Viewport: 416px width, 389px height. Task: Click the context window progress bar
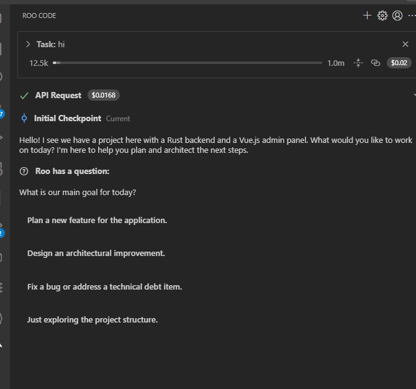click(188, 63)
